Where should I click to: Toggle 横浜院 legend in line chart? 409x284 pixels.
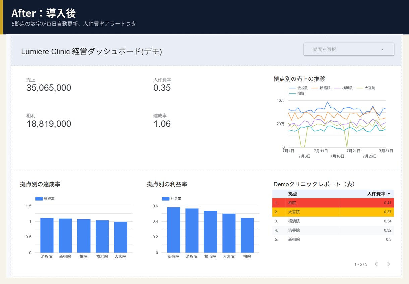tap(343, 88)
